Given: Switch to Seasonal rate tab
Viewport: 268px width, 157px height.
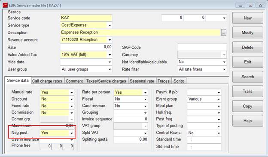Looking at the screenshot, I should [142, 81].
